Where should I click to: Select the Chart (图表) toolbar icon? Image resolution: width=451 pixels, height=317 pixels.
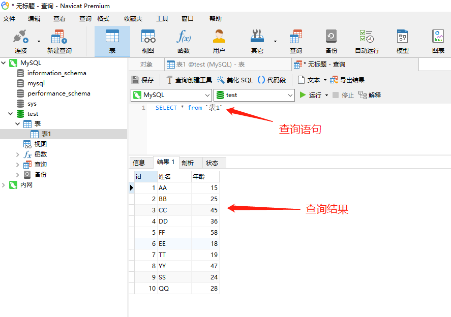click(x=438, y=37)
